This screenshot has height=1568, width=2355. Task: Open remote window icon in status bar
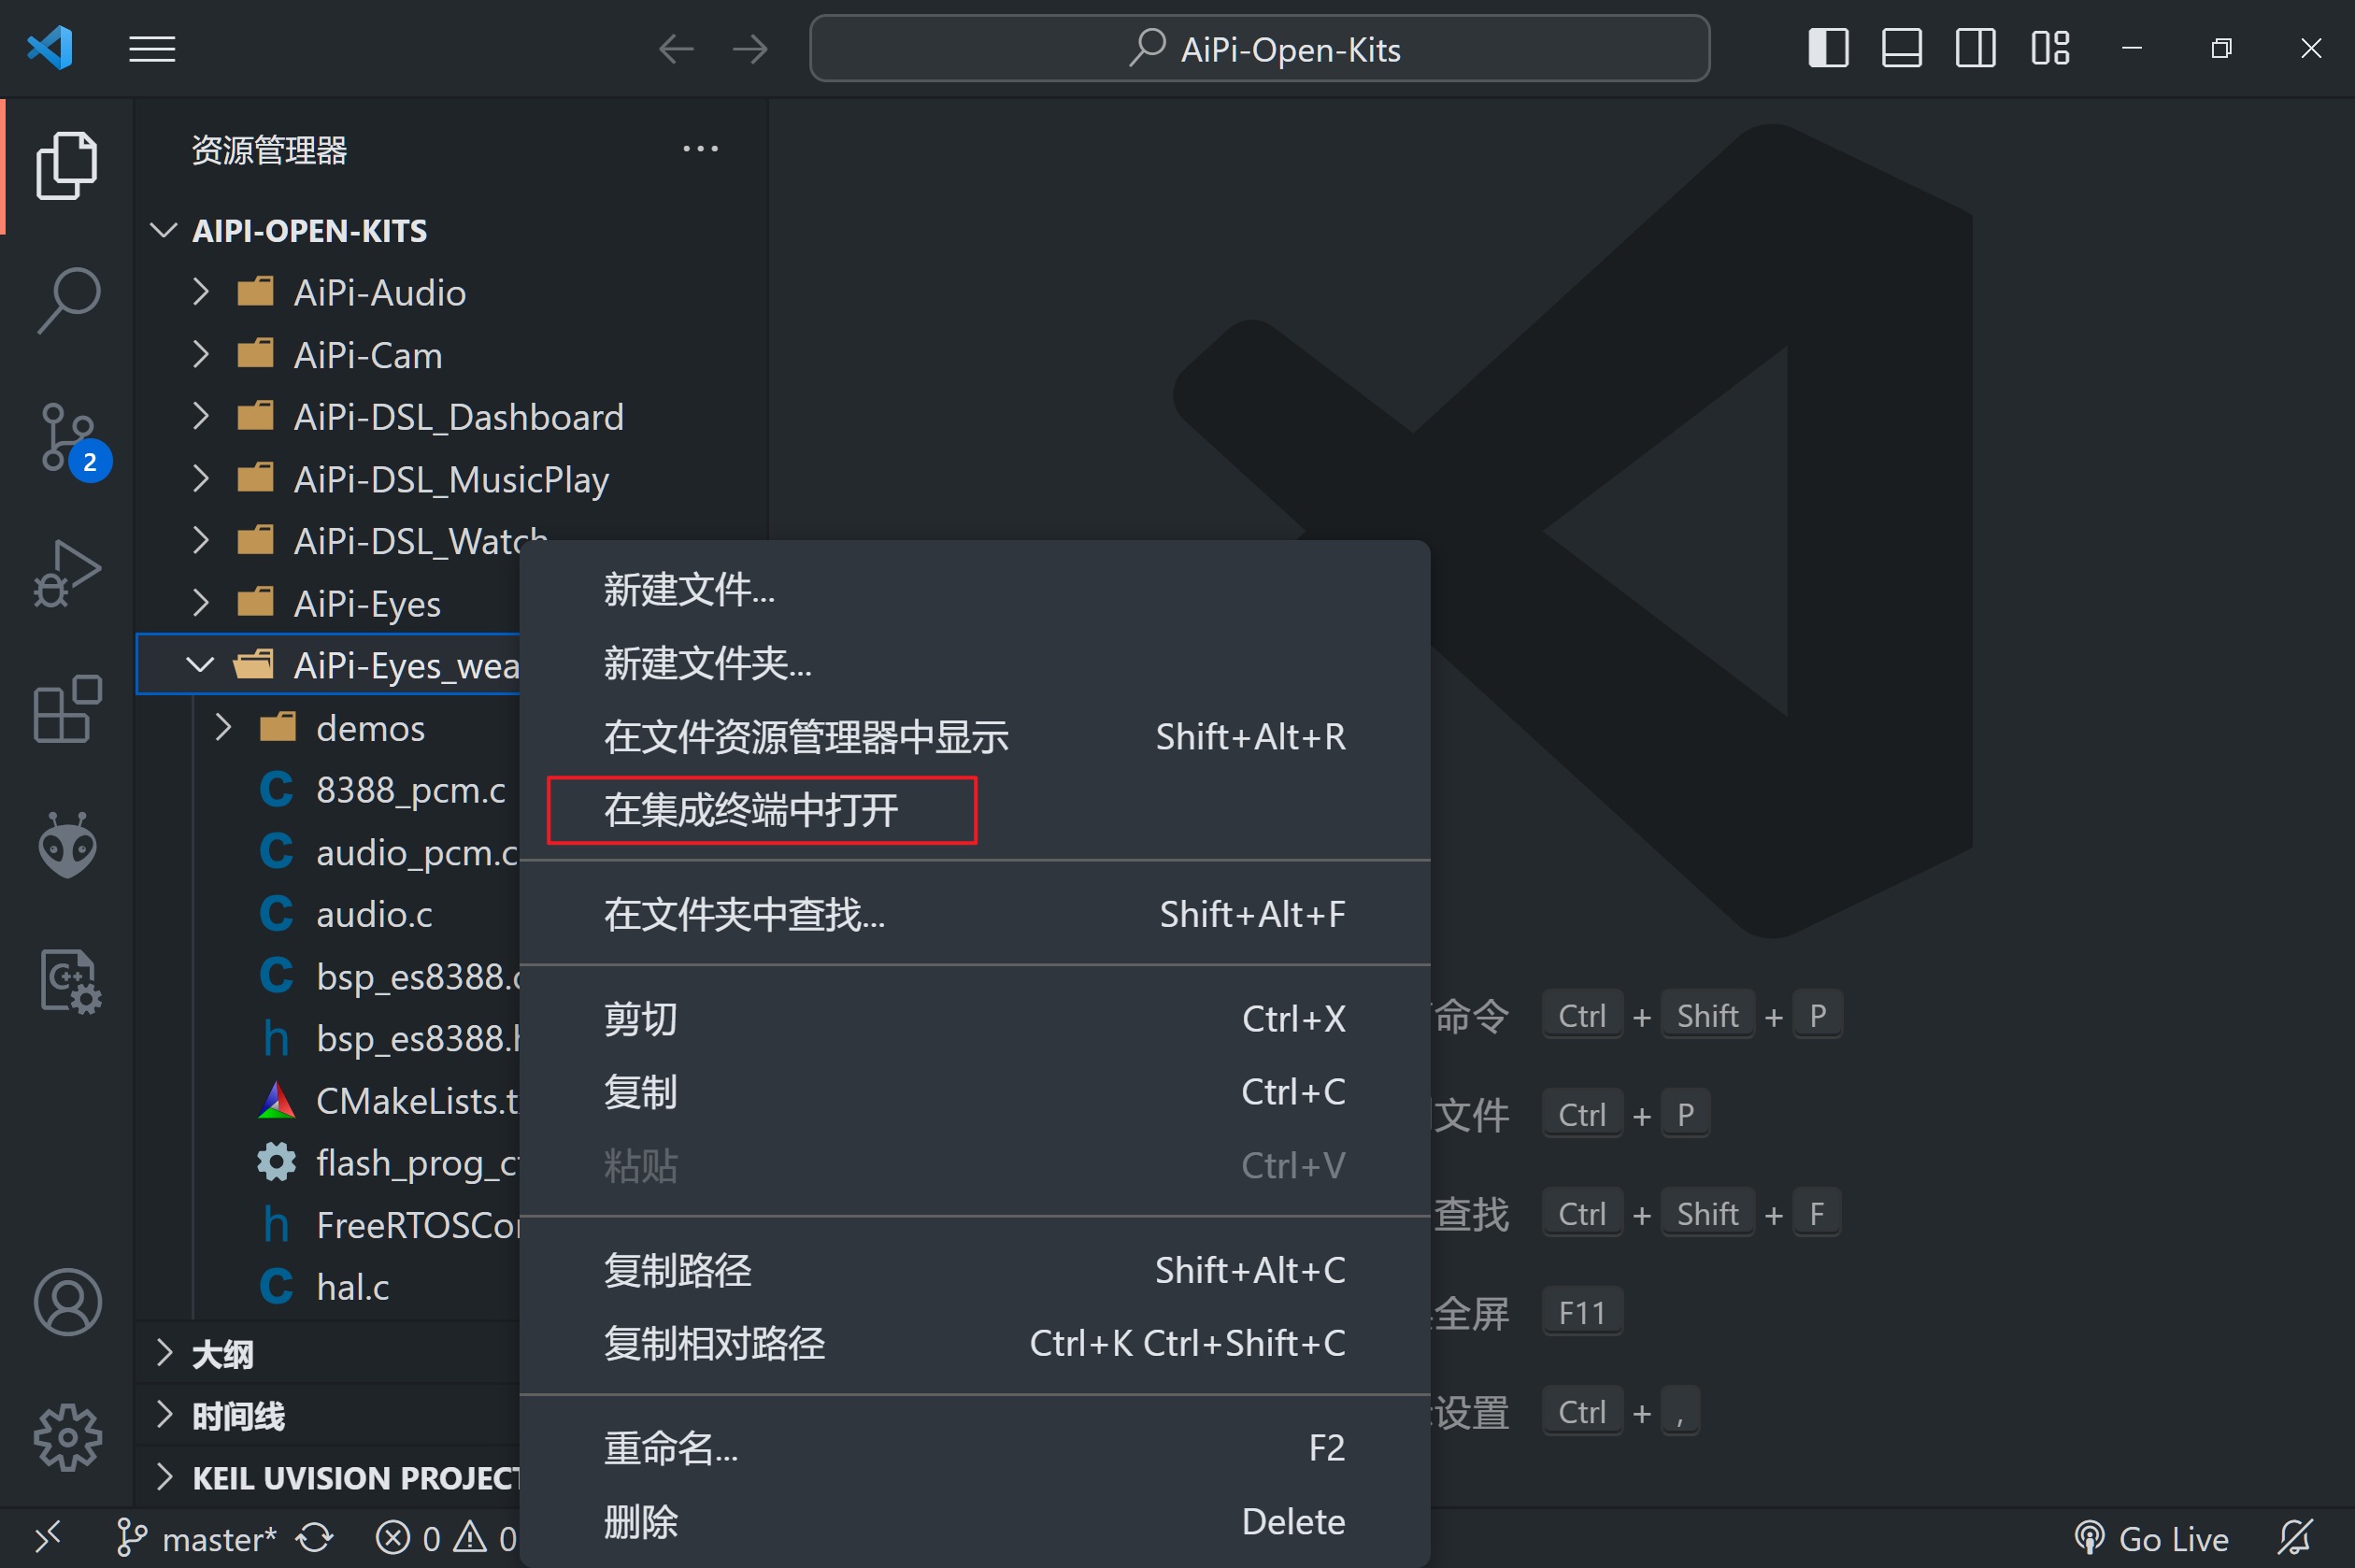[48, 1537]
